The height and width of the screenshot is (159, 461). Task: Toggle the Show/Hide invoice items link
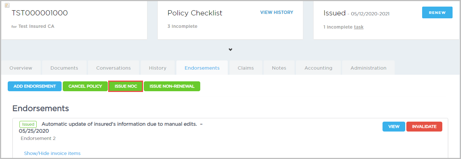(52, 153)
